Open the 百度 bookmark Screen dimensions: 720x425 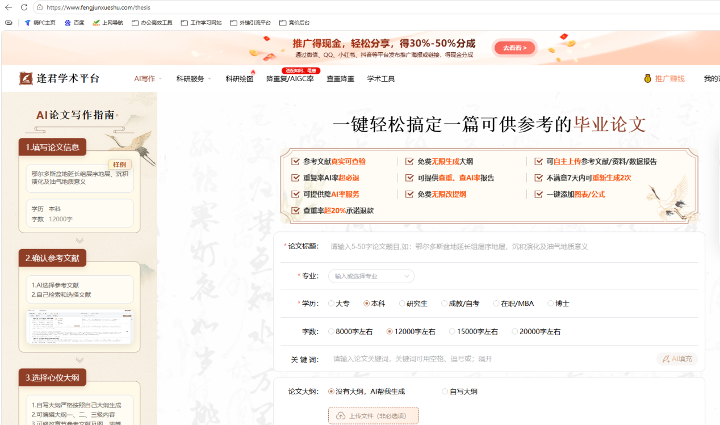tap(74, 23)
